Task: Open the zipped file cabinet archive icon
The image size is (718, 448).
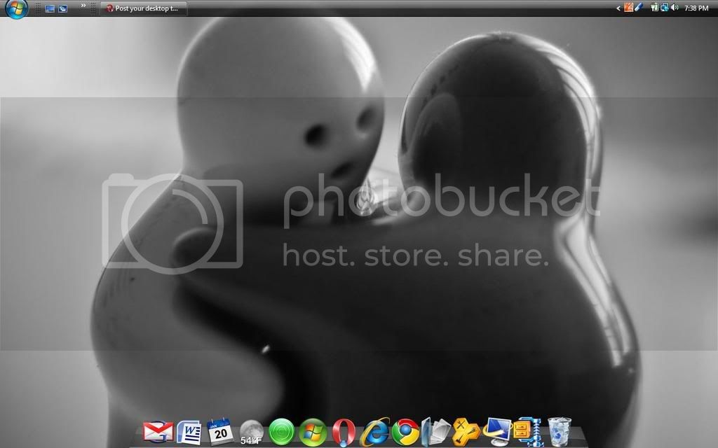Action: click(528, 432)
